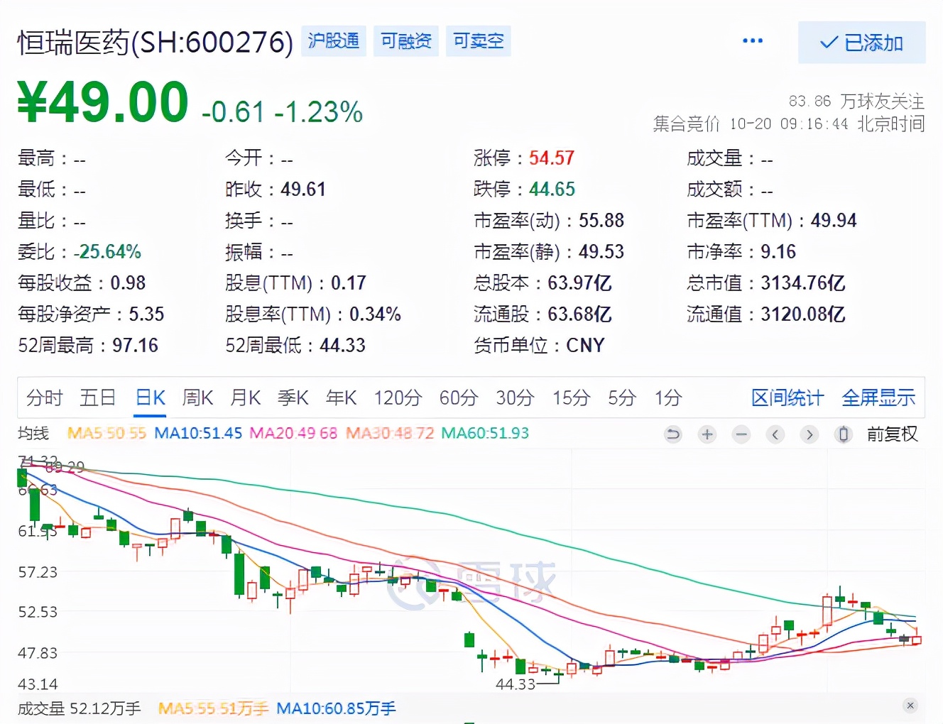Viewport: 943px width, 724px height.
Task: Click the ¥49.00 current price
Action: pos(103,102)
